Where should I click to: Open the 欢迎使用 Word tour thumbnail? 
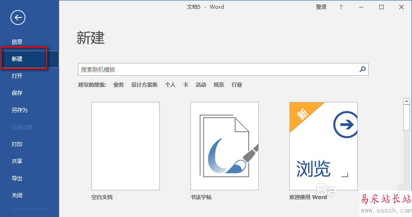pyautogui.click(x=324, y=146)
